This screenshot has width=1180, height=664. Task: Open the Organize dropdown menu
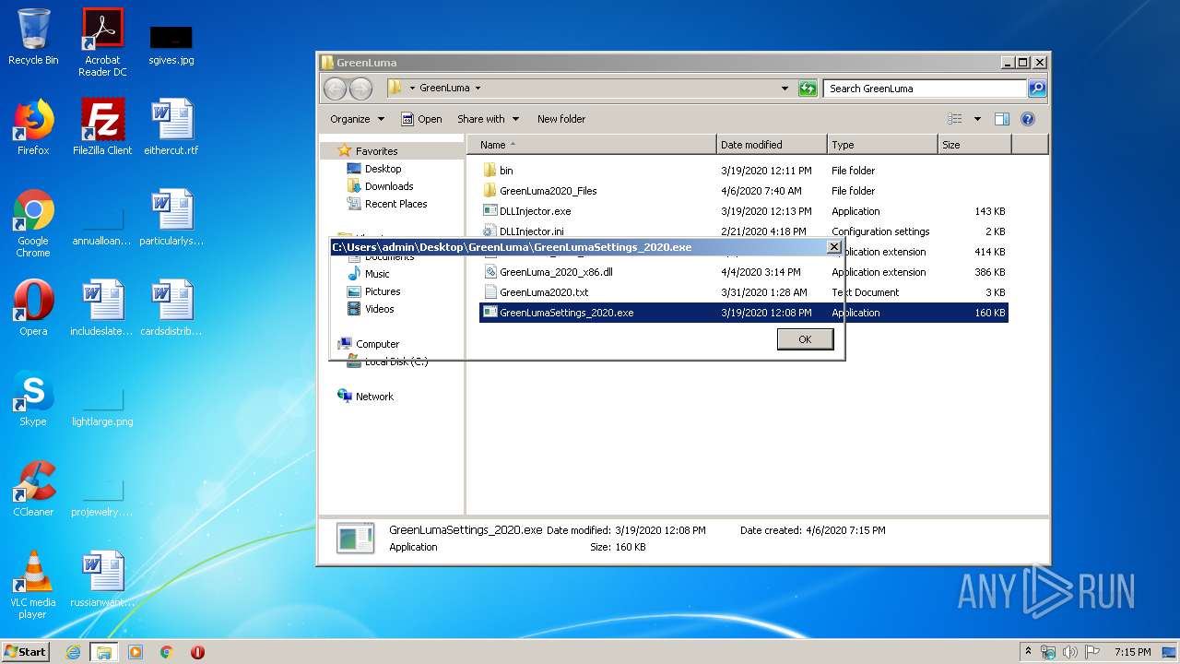click(x=357, y=119)
